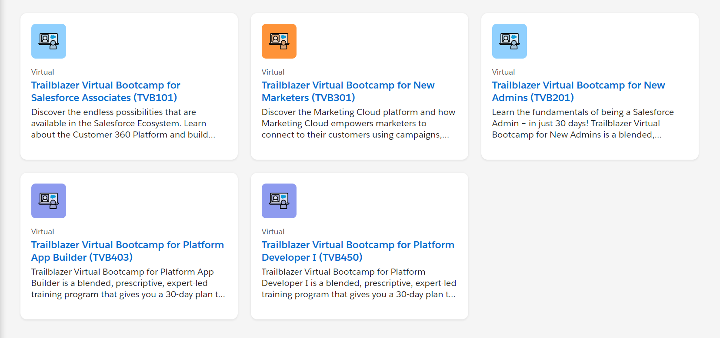Viewport: 720px width, 338px height.
Task: Click 'Virtual' label on the TVB101 card
Action: pos(43,72)
